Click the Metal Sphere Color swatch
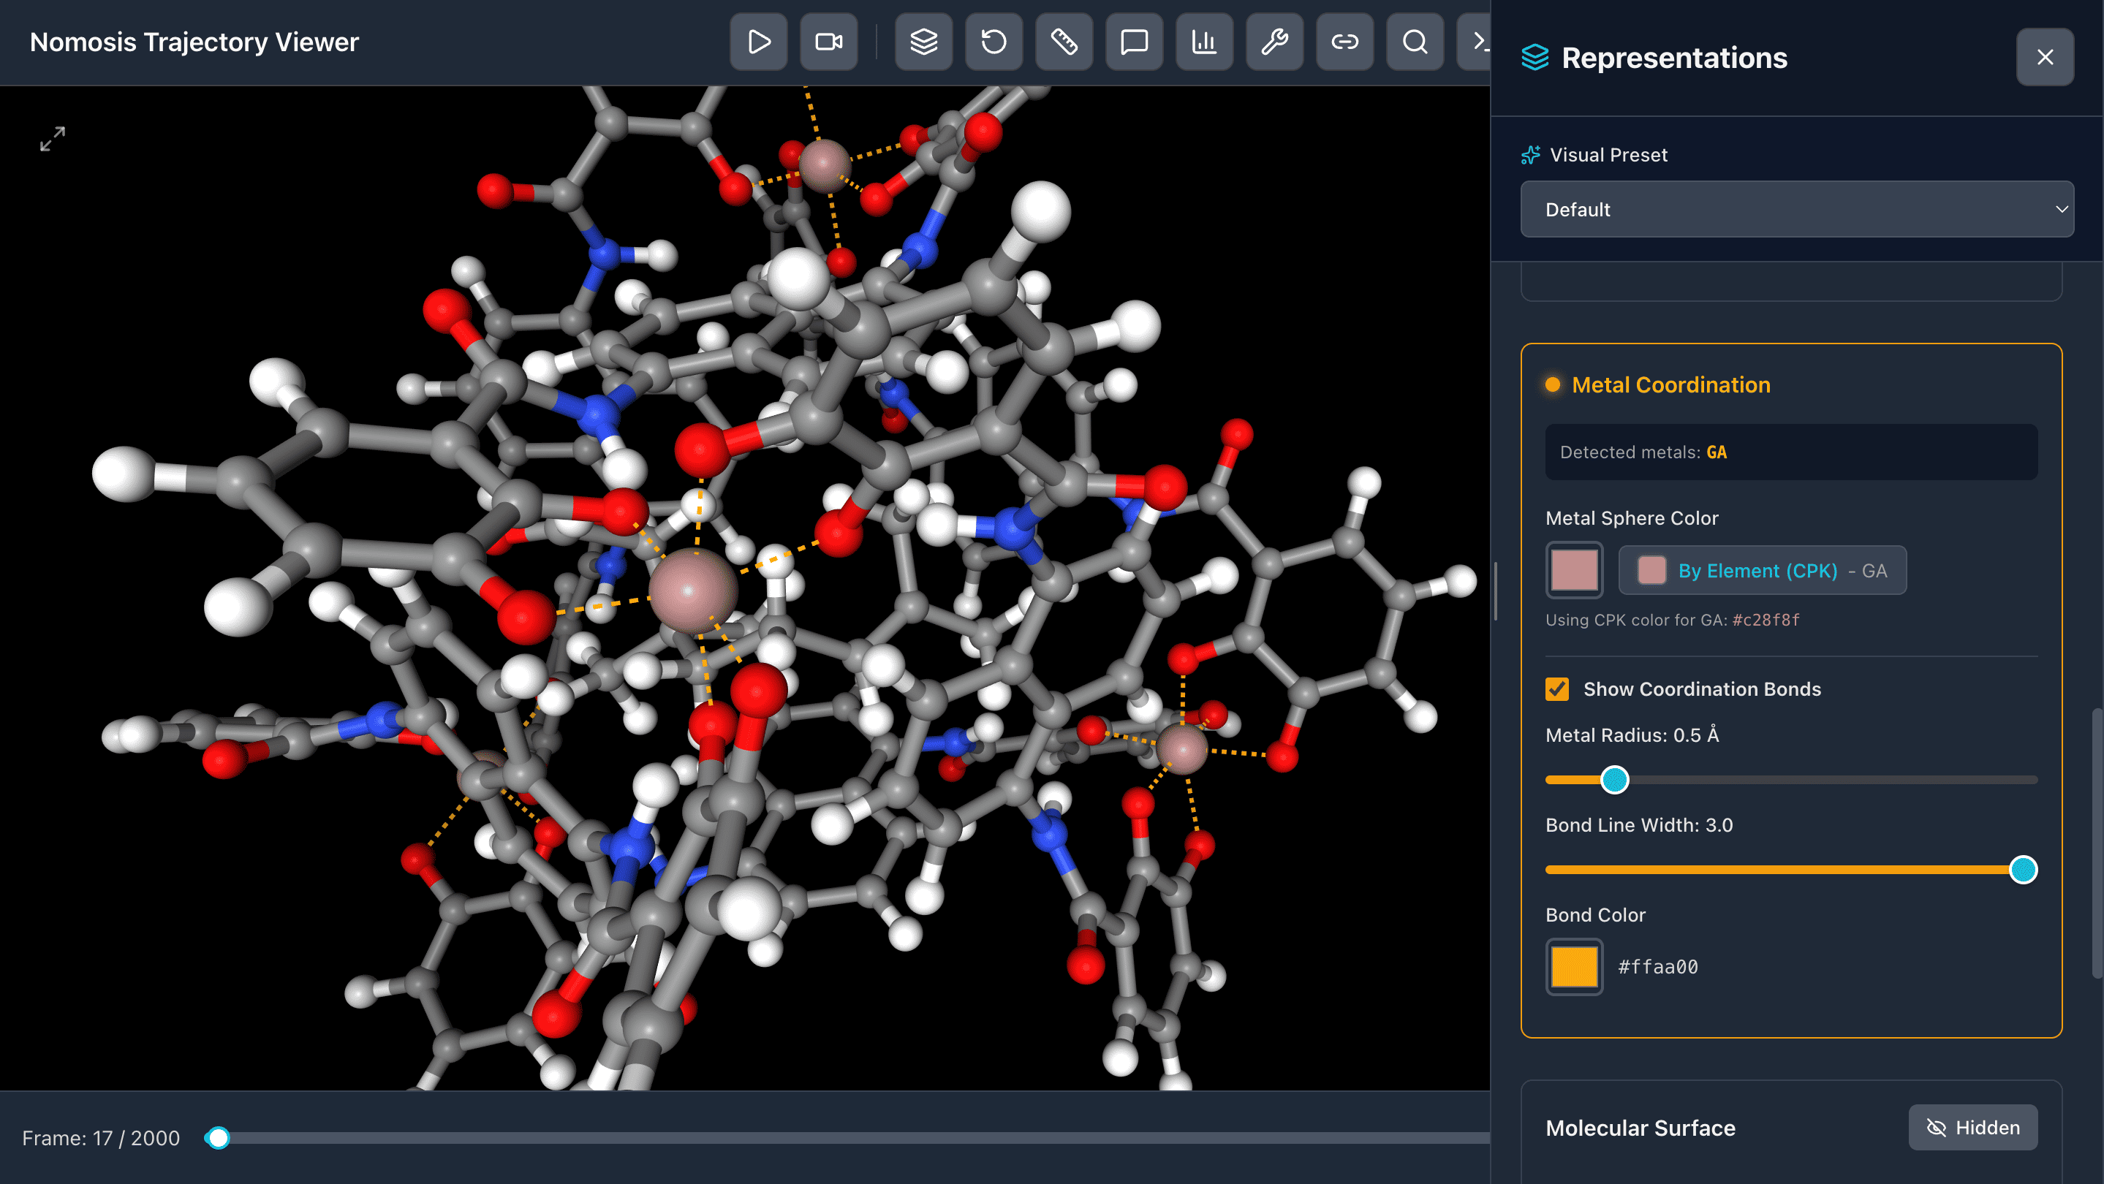The height and width of the screenshot is (1184, 2104). [x=1574, y=570]
